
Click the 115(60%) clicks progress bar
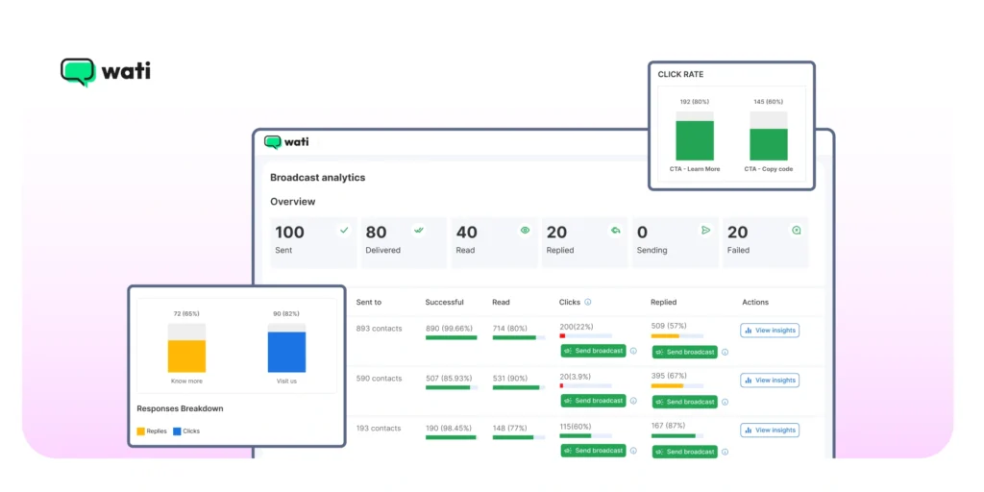[x=585, y=435]
